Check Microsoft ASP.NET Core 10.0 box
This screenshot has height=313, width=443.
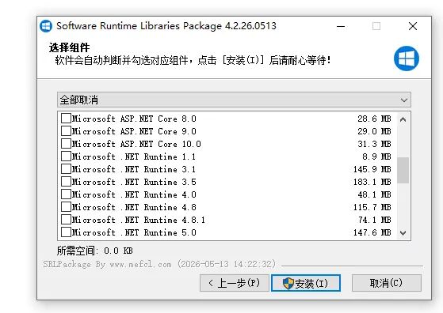click(66, 144)
